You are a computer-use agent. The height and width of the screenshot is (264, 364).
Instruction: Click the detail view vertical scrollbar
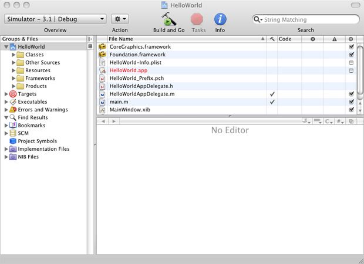point(360,70)
